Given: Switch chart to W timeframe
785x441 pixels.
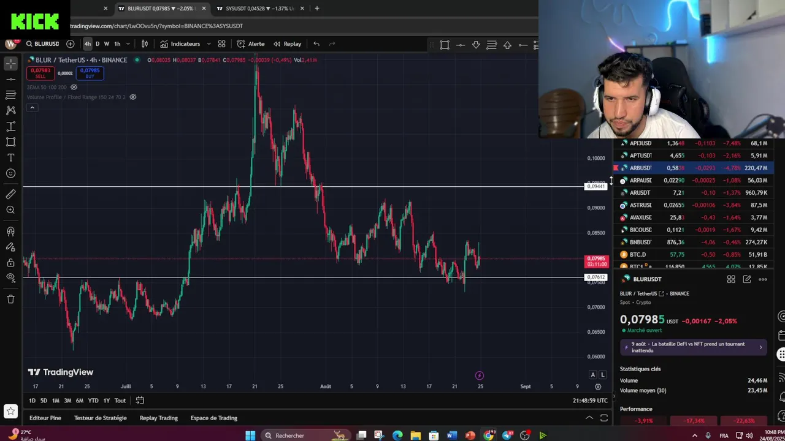Looking at the screenshot, I should (x=107, y=43).
